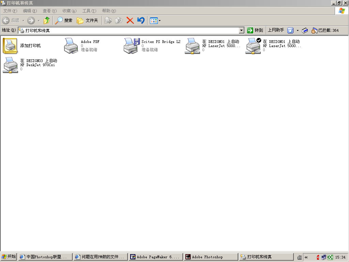Switch to Adobe Photoshop taskbar button
The height and width of the screenshot is (262, 349).
coord(211,257)
